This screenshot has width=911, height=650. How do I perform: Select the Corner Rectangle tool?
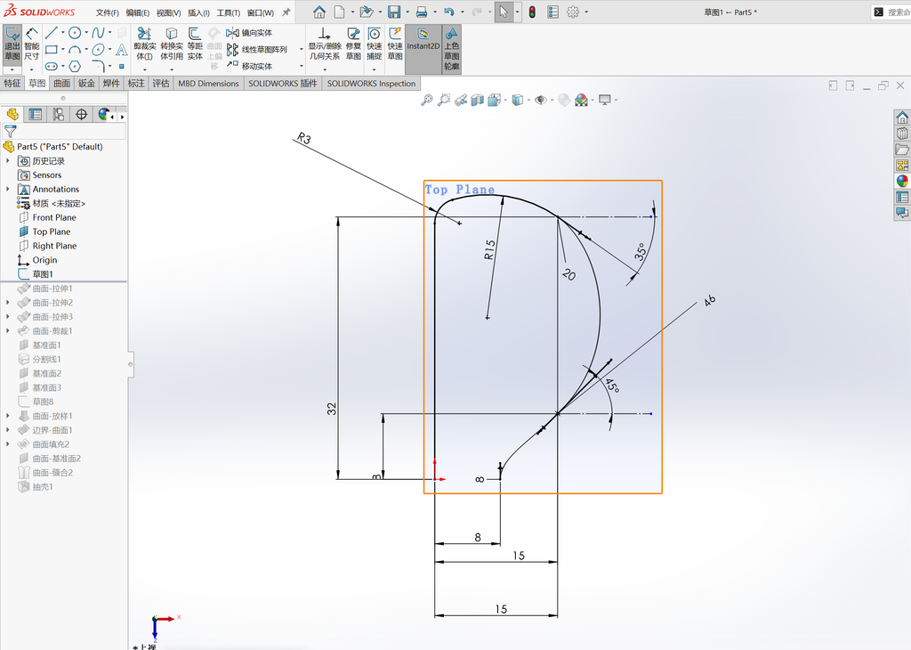(51, 50)
